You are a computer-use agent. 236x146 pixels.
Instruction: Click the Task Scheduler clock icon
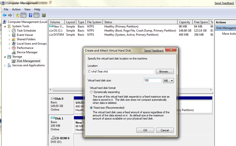point(14,31)
